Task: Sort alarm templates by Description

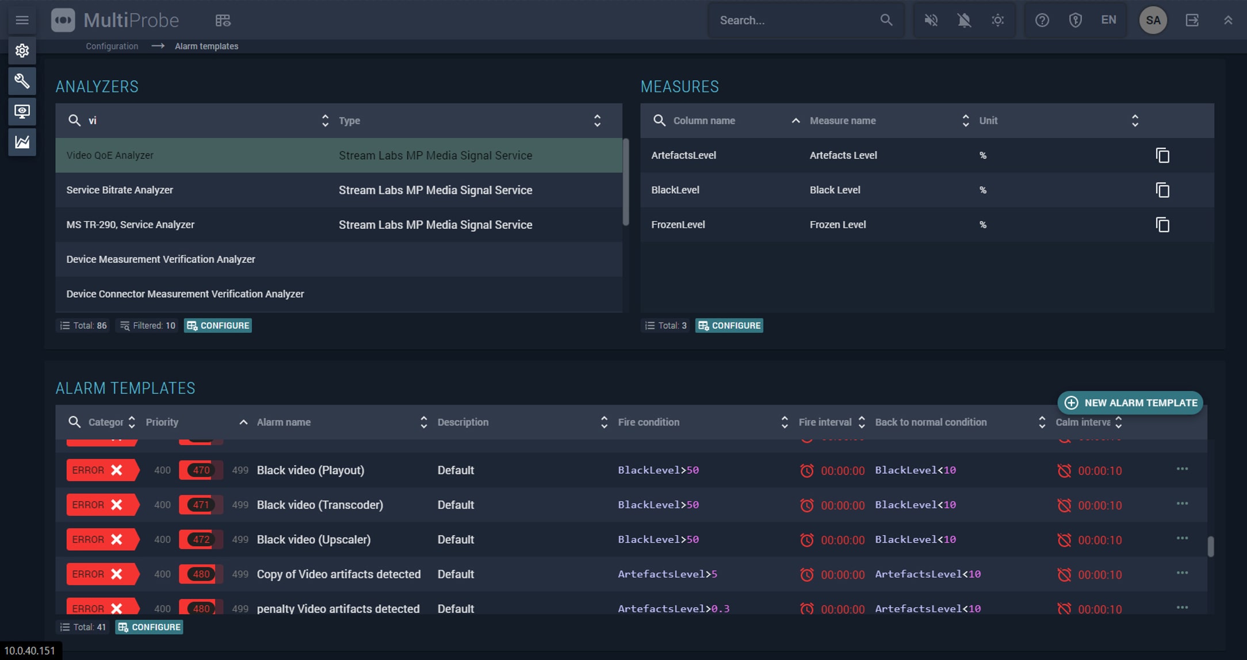Action: [604, 422]
